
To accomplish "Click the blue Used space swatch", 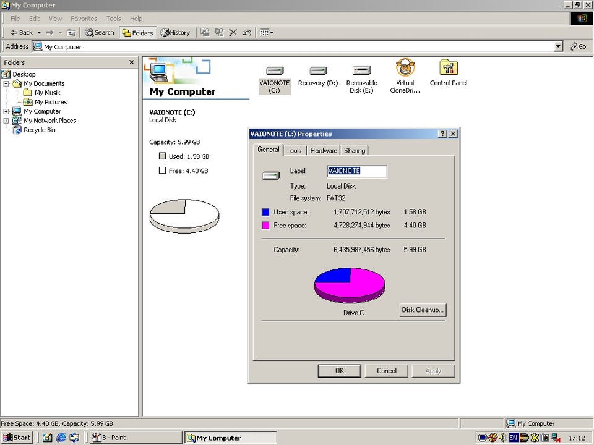I will [265, 212].
